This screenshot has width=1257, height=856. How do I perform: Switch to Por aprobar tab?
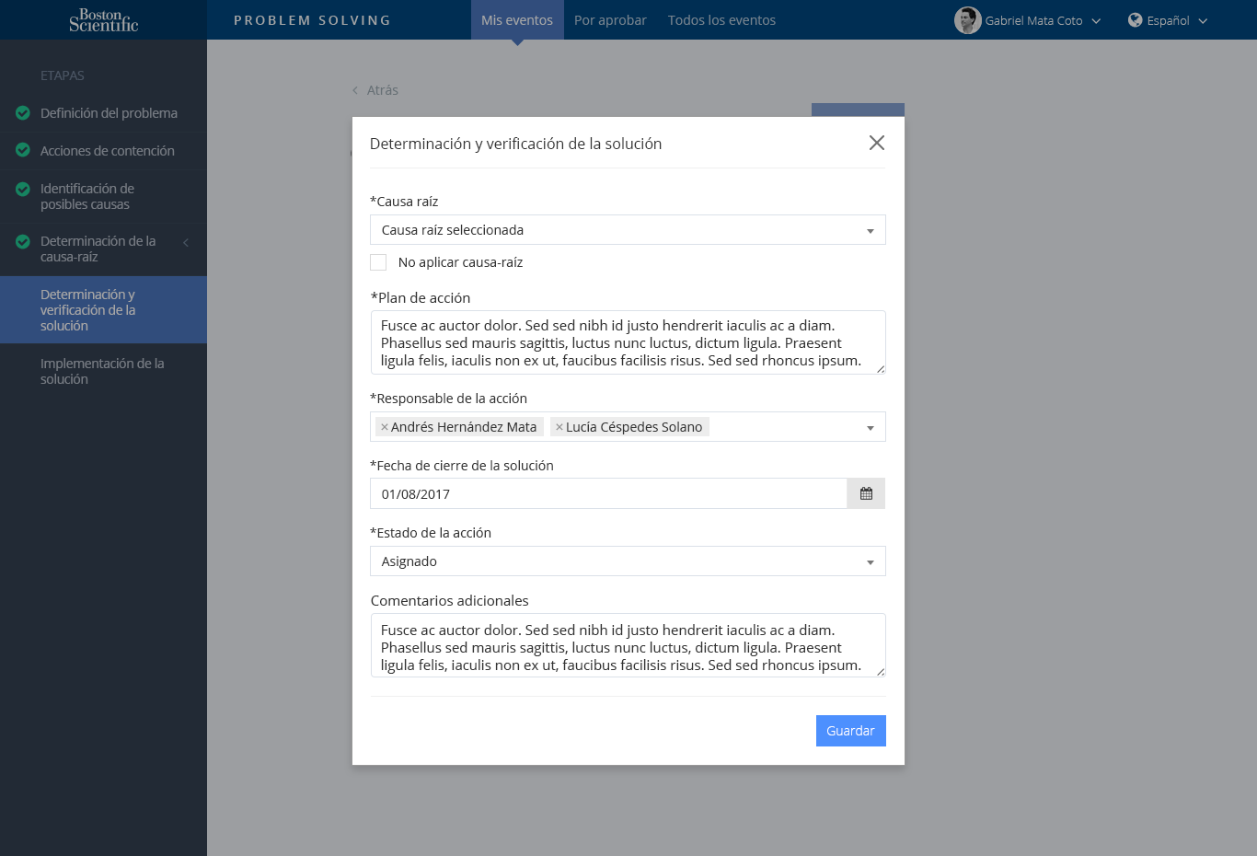(610, 20)
